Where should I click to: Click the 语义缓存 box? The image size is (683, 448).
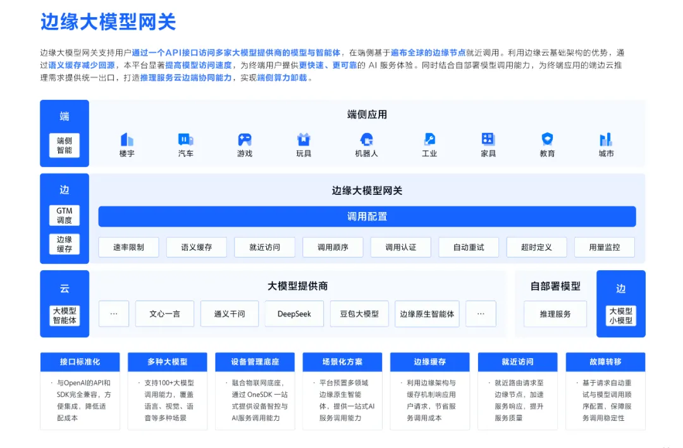click(197, 247)
